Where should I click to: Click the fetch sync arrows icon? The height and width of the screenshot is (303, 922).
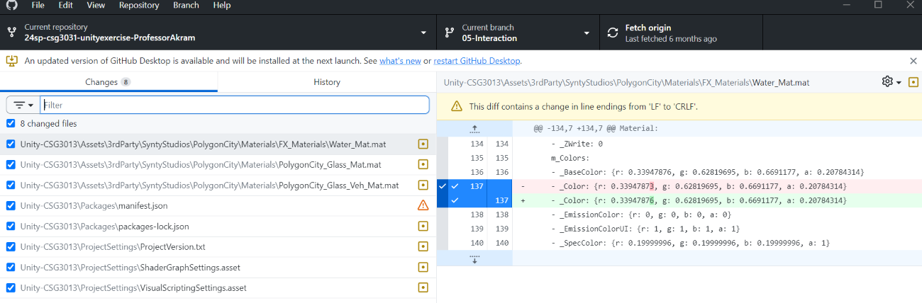click(613, 33)
